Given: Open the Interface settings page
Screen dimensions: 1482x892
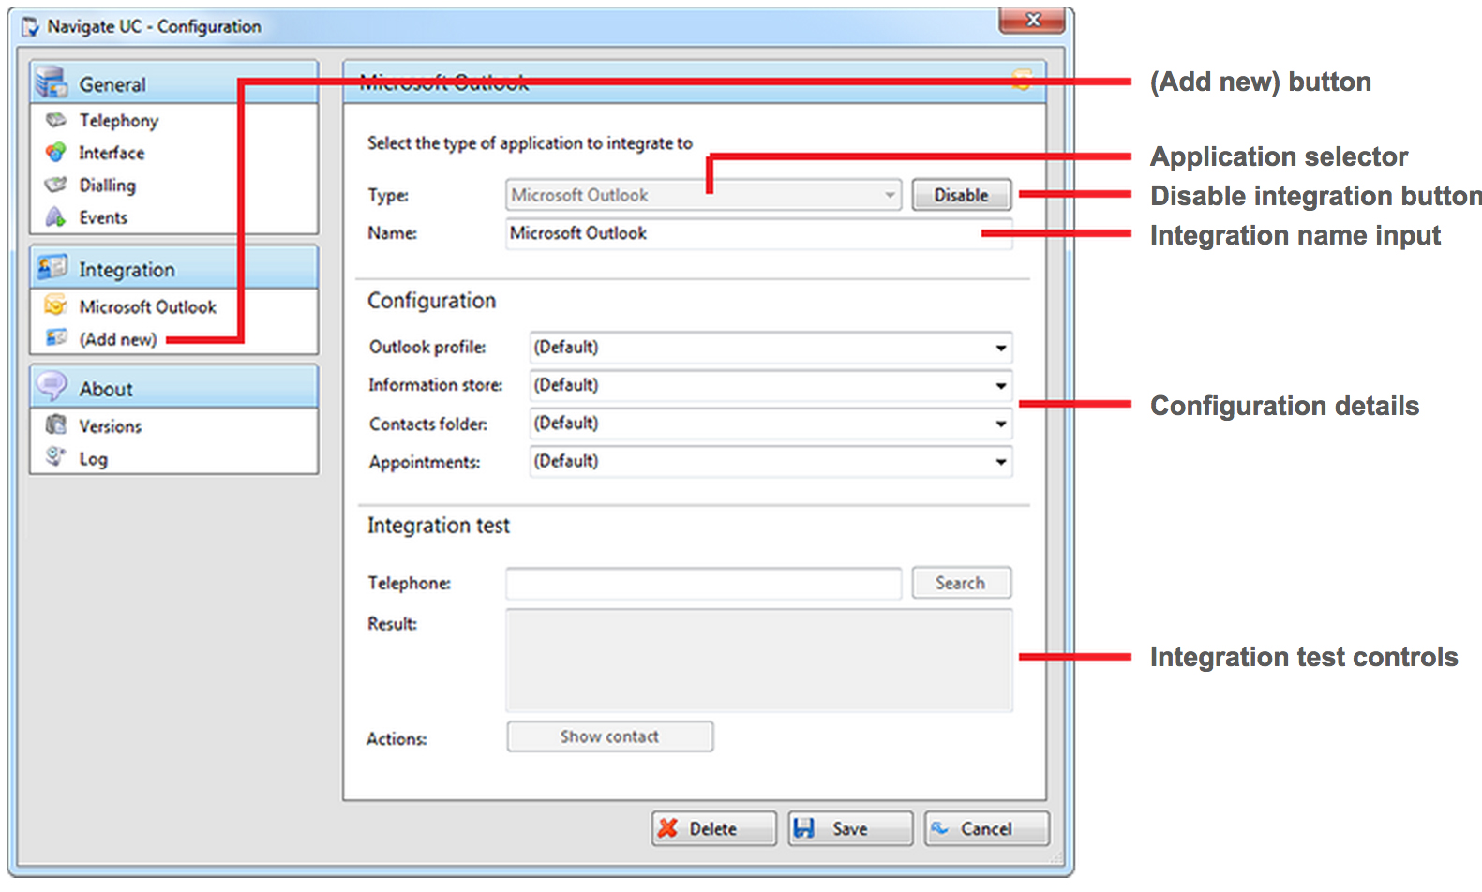Looking at the screenshot, I should click(x=111, y=153).
